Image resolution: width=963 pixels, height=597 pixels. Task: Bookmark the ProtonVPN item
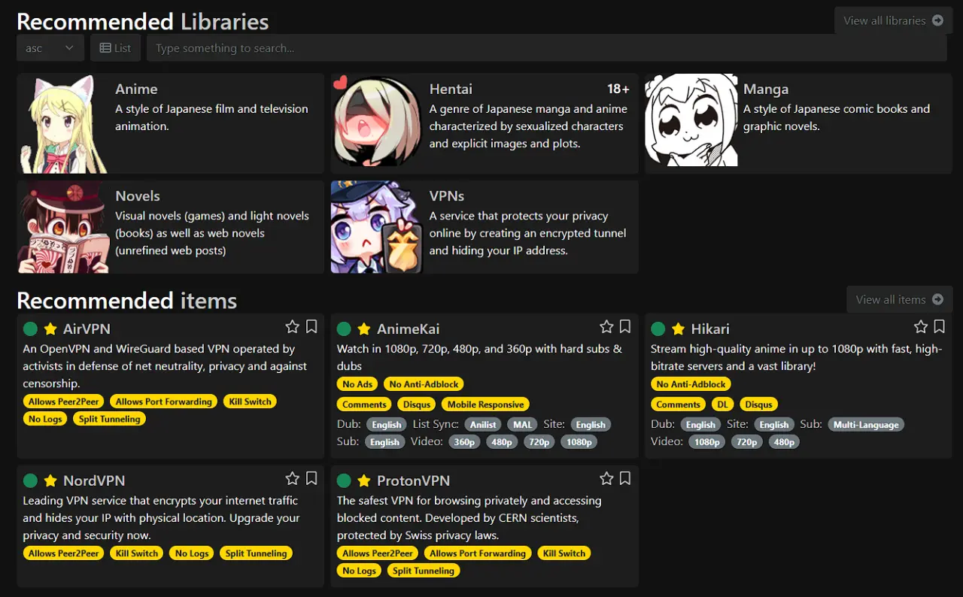point(625,479)
